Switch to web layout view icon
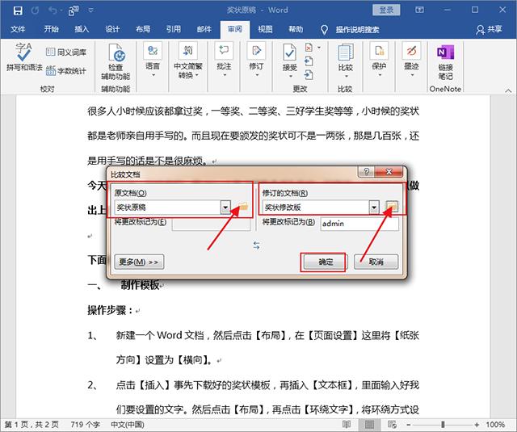The image size is (517, 432). (x=392, y=425)
